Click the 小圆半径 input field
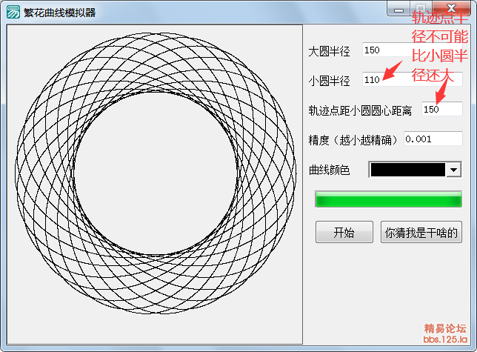The height and width of the screenshot is (352, 477). 413,79
